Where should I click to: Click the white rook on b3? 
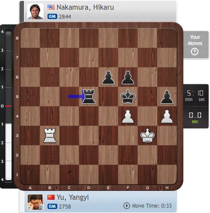50,136
